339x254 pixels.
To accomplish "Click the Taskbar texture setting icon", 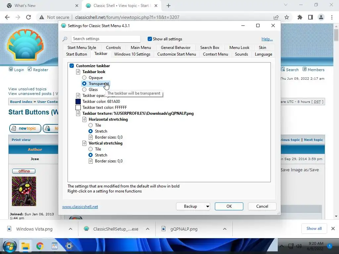I will coord(78,113).
